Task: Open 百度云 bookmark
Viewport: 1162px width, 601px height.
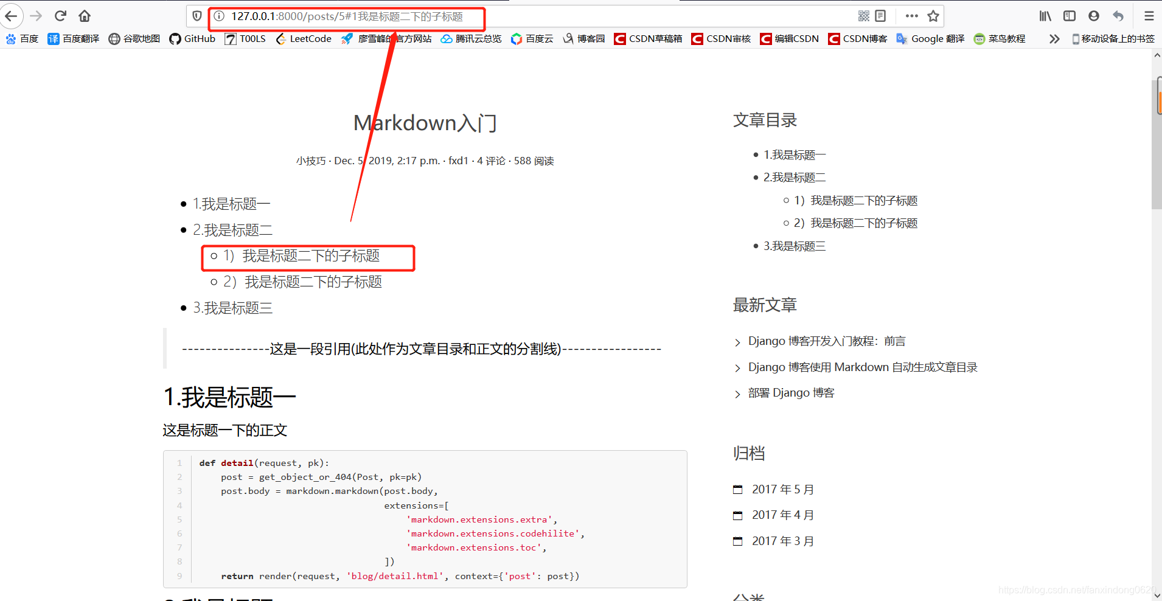Action: 532,39
